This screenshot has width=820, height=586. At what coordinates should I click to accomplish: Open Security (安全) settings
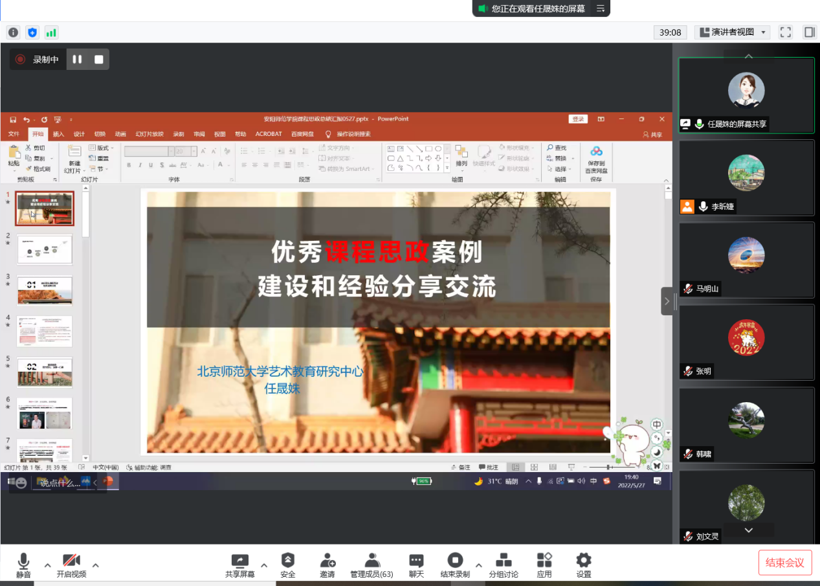(288, 565)
